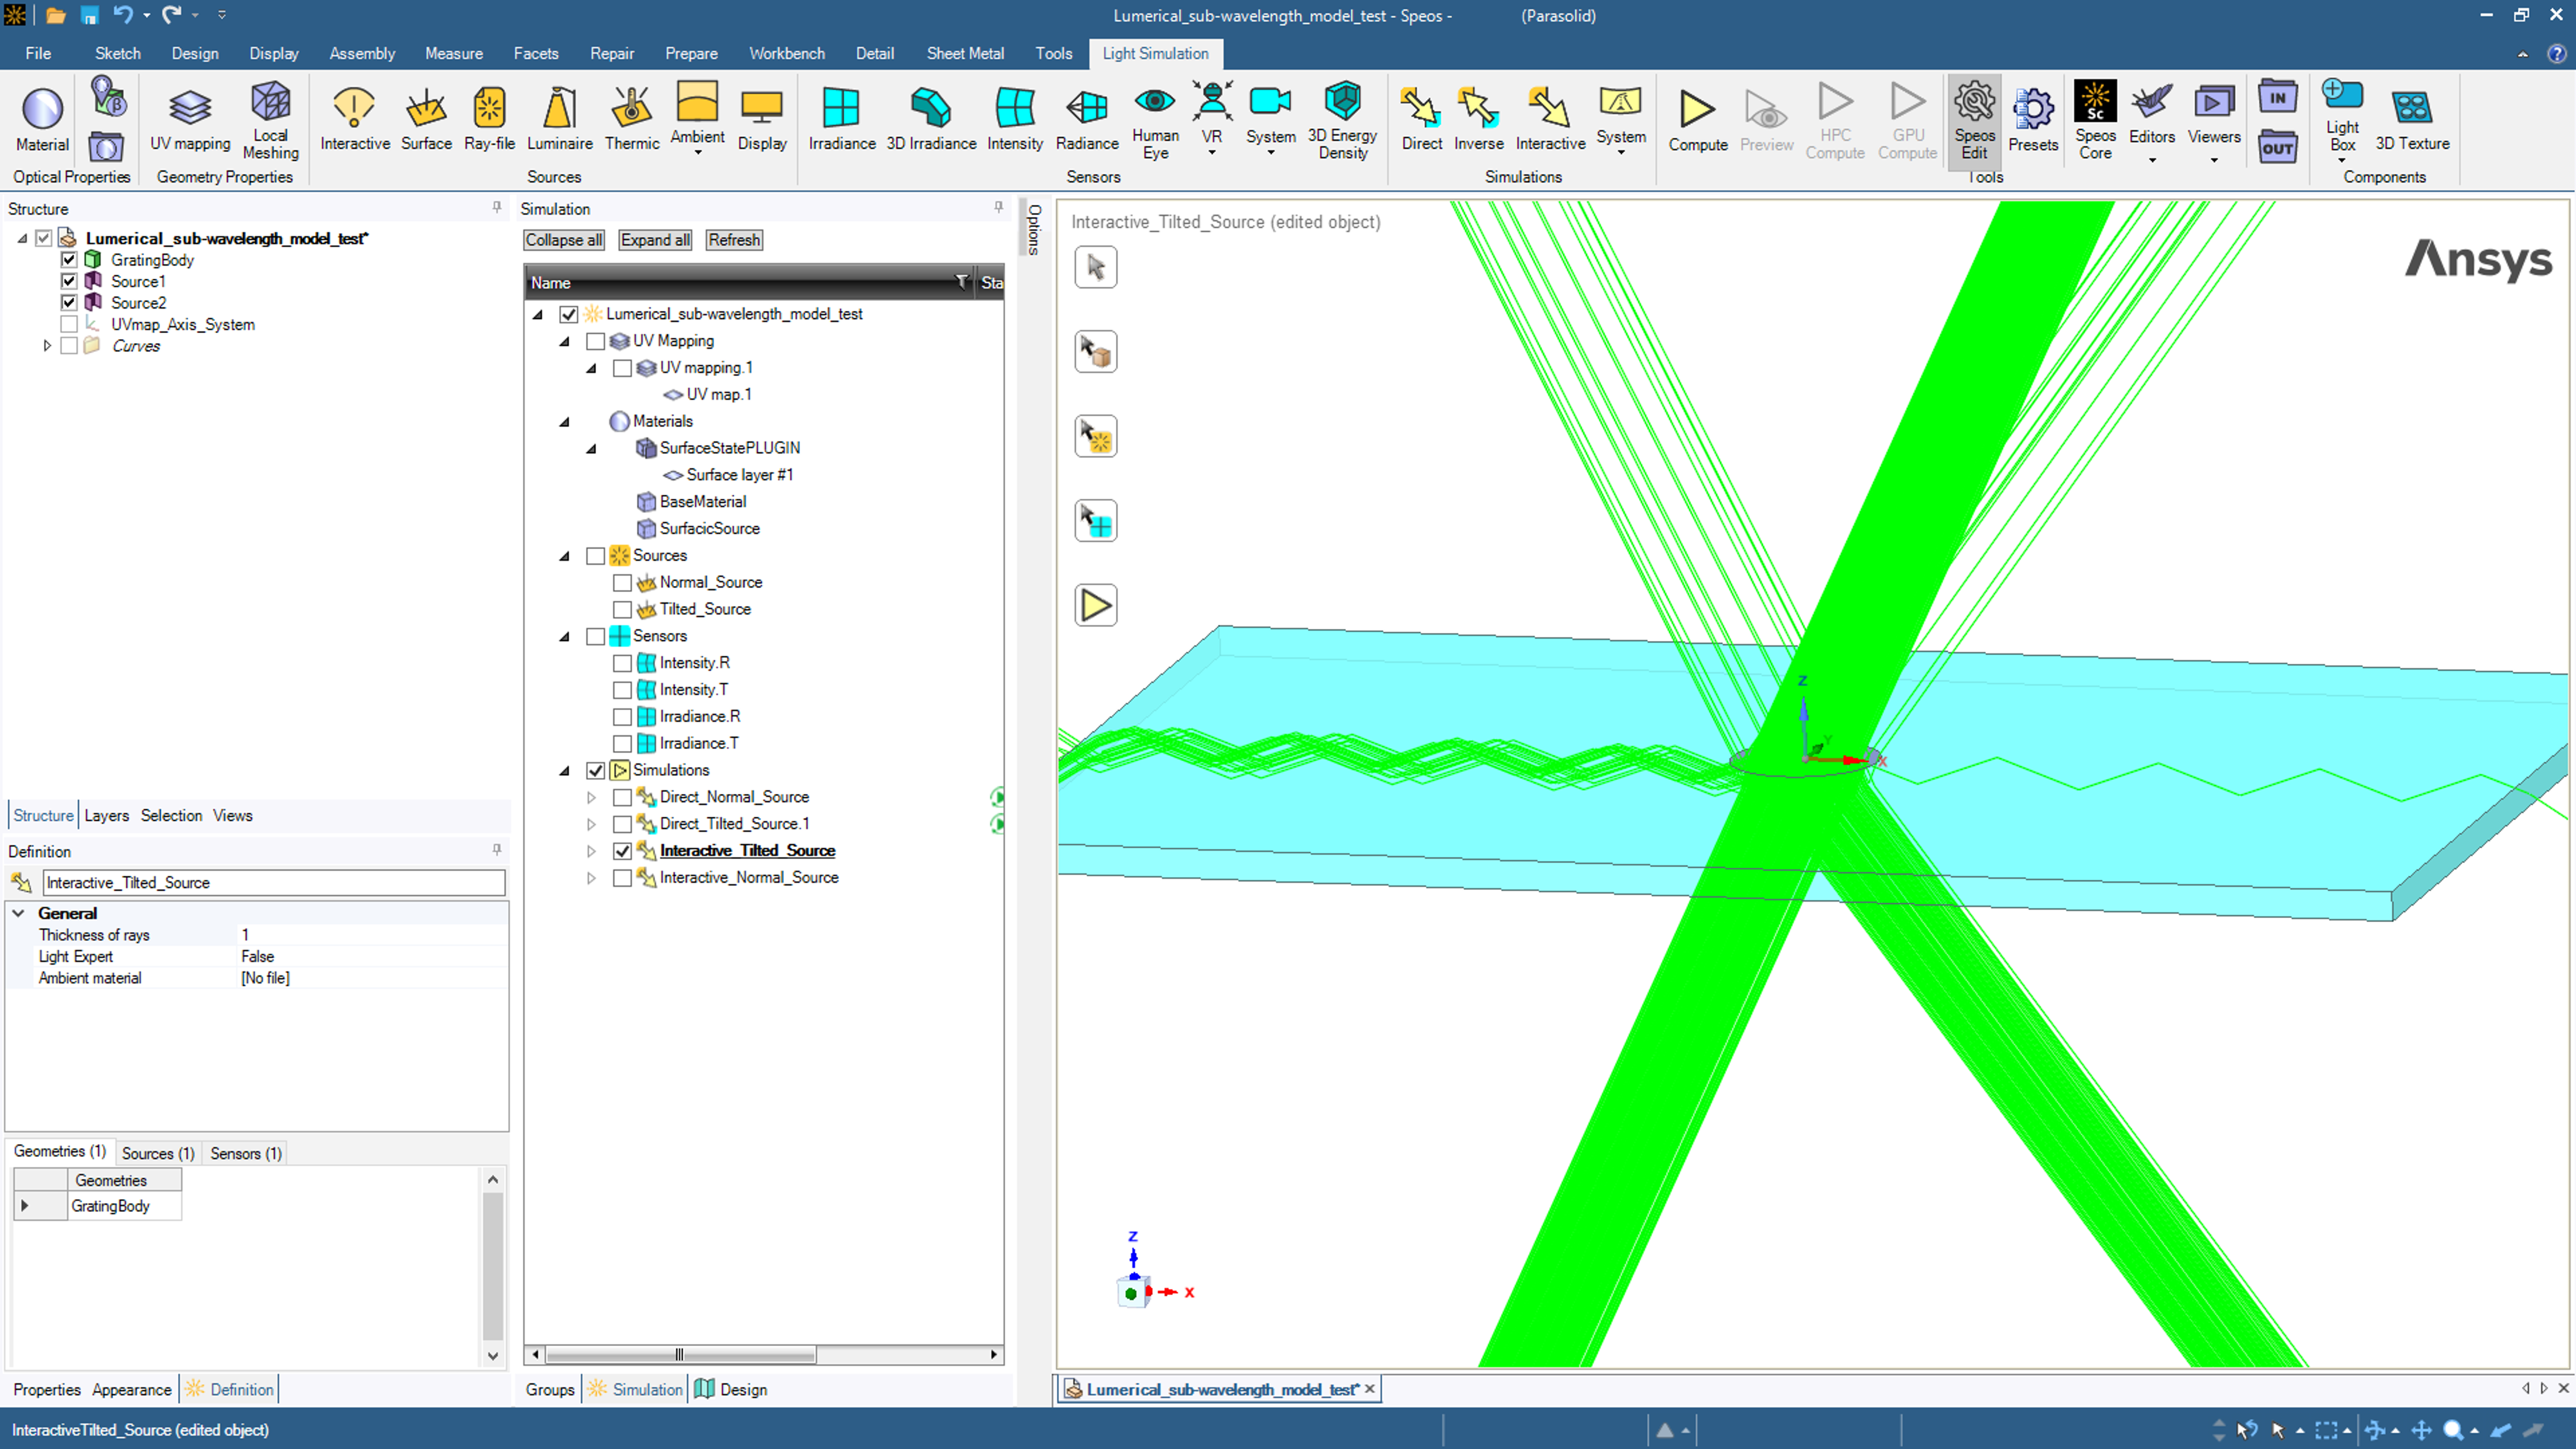Create a Display source

coord(762,120)
